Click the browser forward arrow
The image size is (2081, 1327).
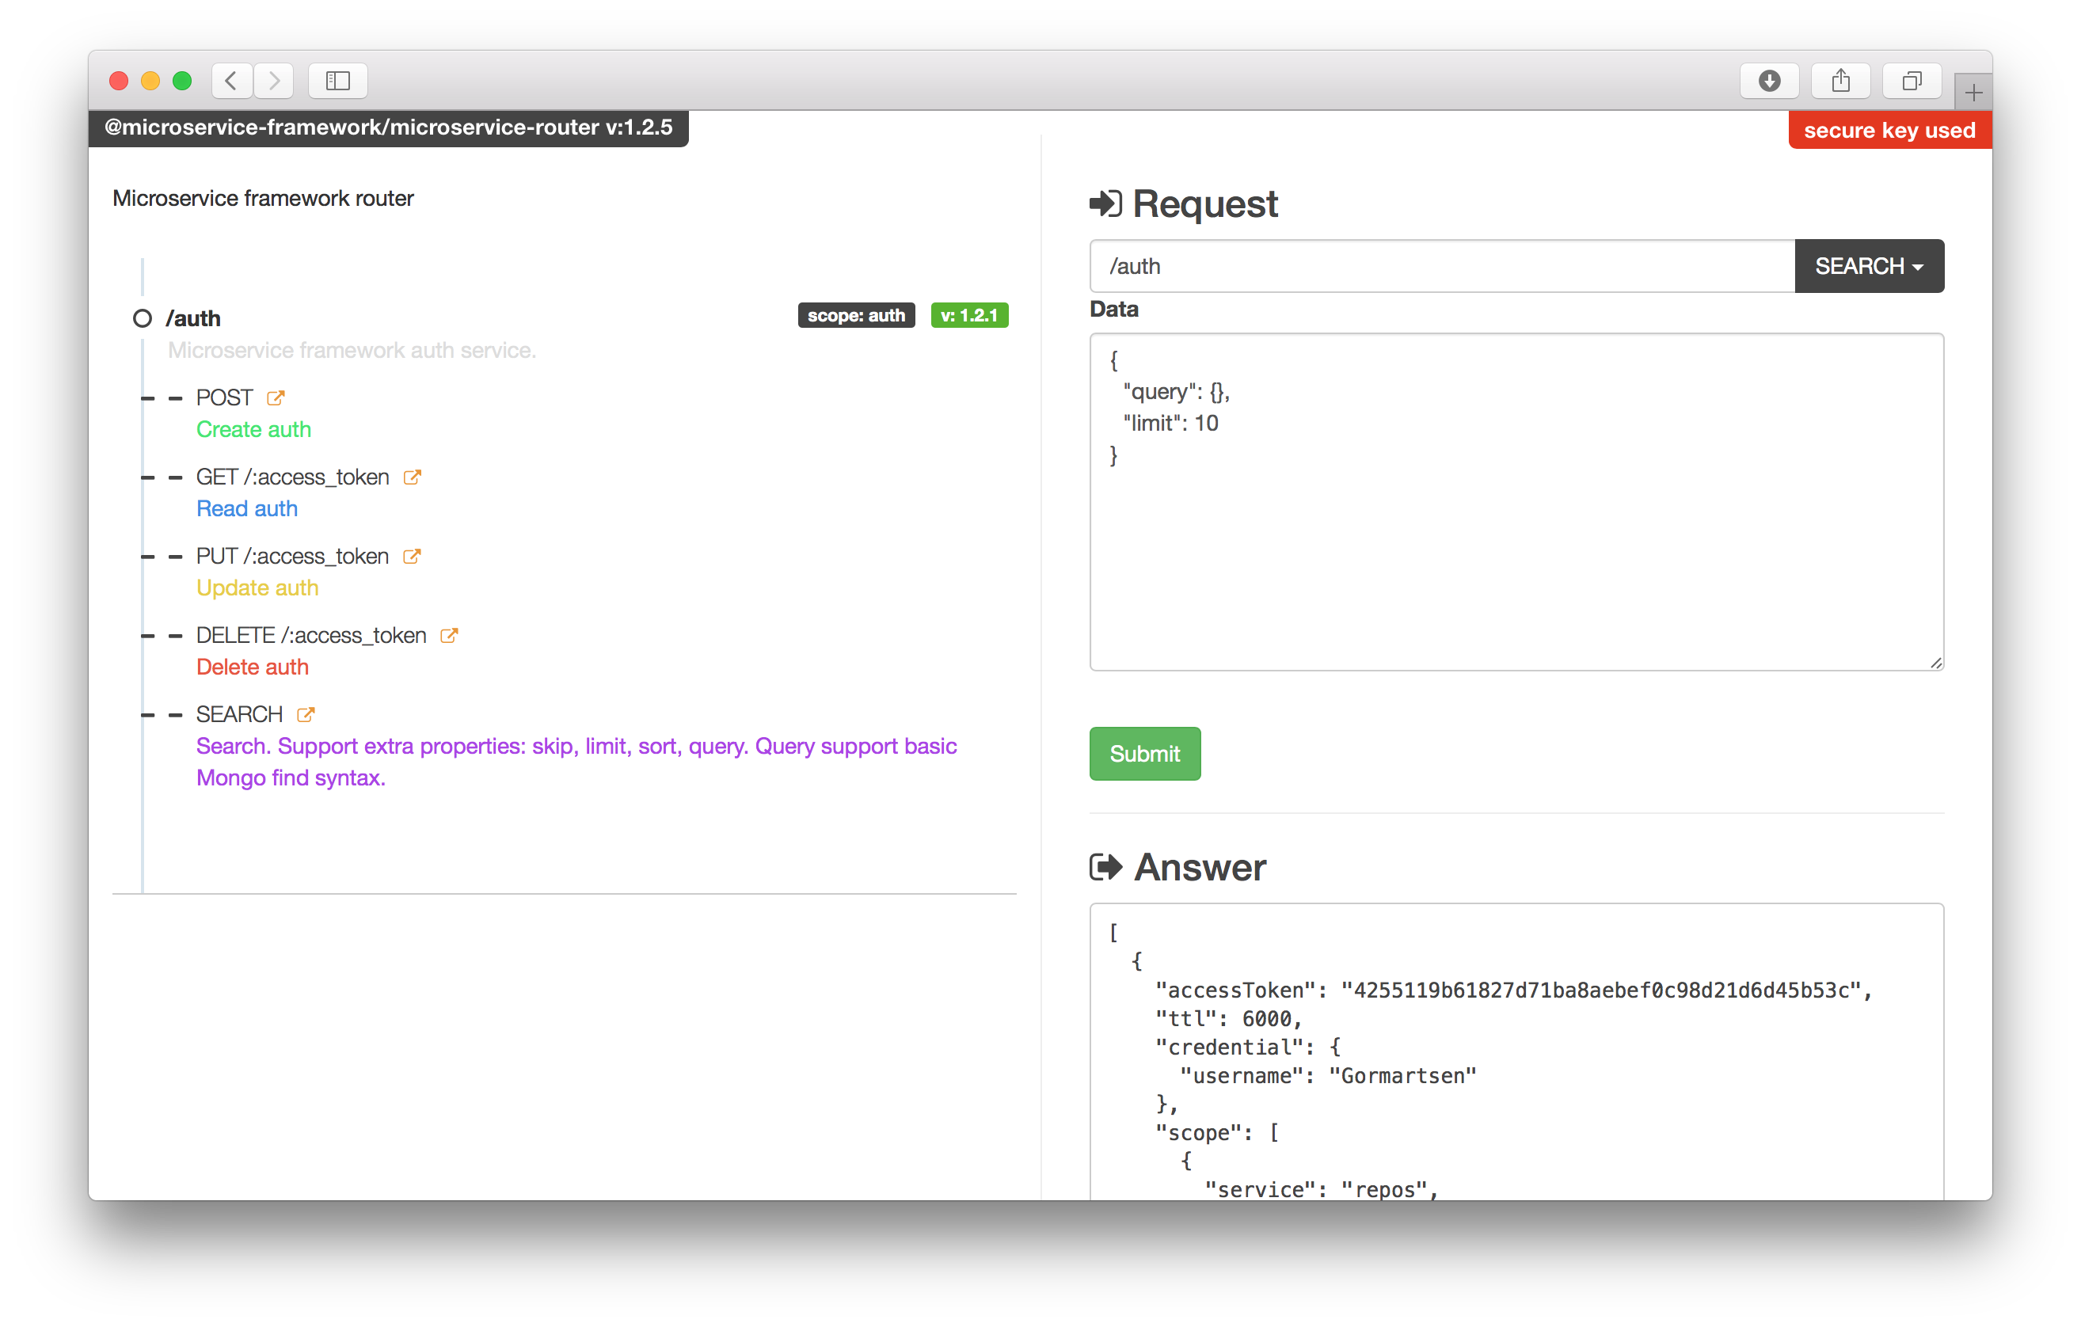274,82
